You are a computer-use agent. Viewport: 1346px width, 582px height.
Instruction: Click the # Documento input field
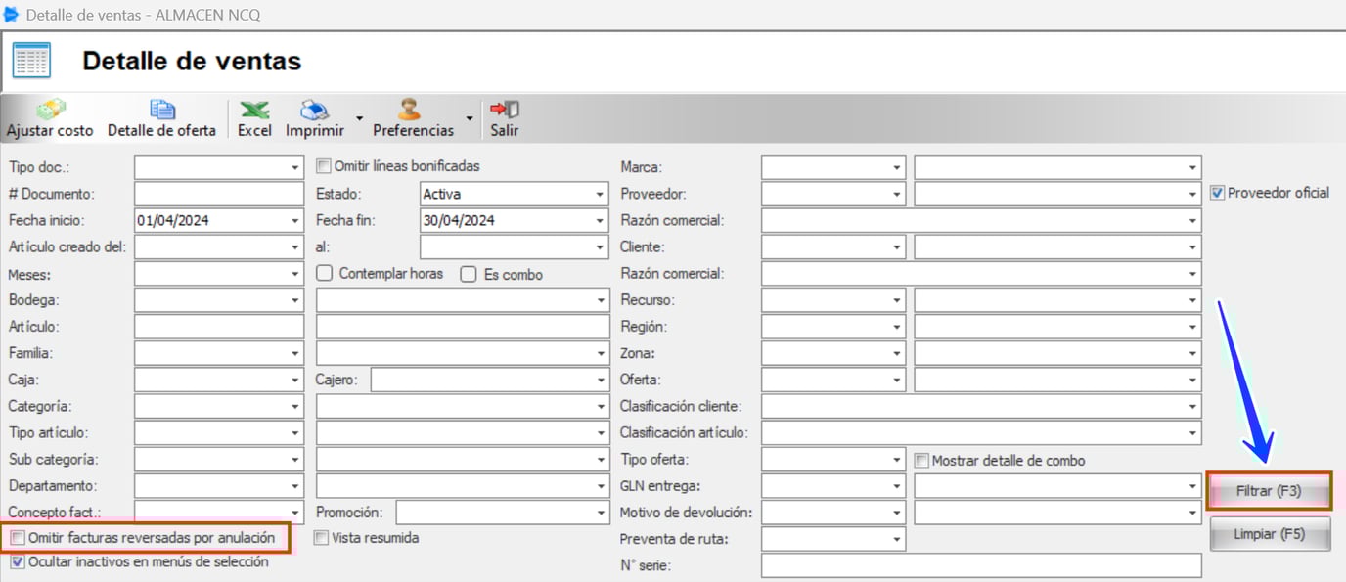[x=219, y=194]
